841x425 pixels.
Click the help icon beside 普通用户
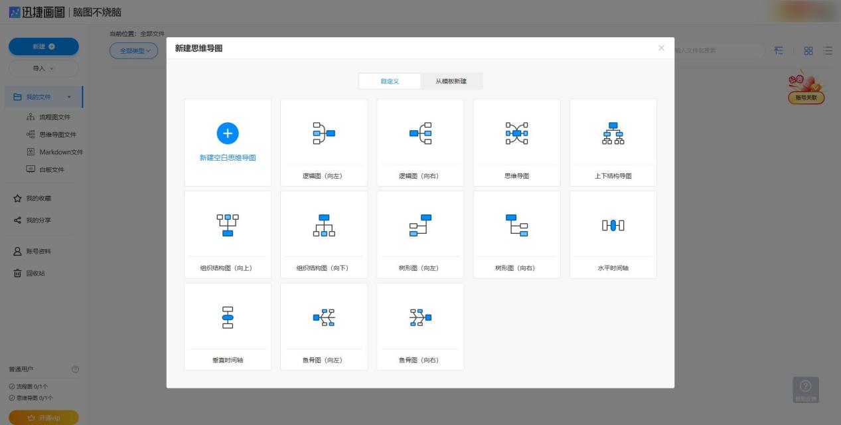75,369
